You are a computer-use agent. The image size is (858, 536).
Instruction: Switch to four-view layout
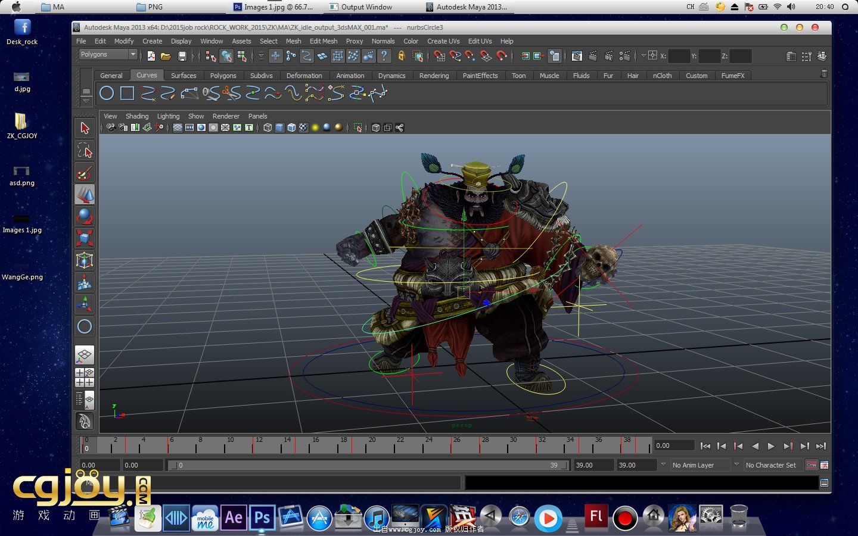click(x=85, y=378)
